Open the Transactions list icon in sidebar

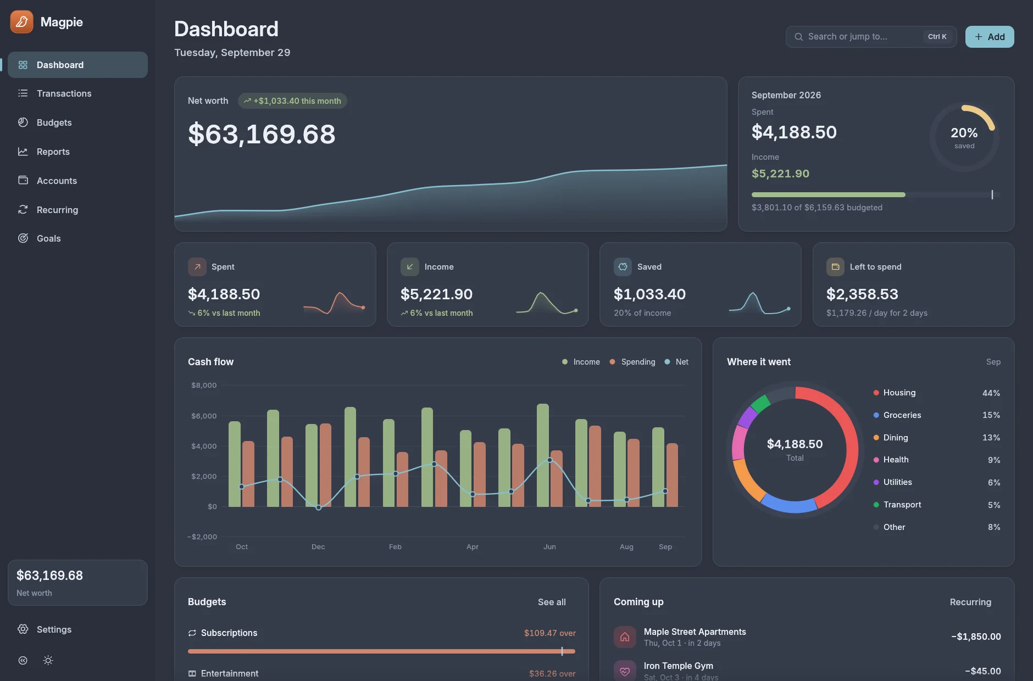23,93
